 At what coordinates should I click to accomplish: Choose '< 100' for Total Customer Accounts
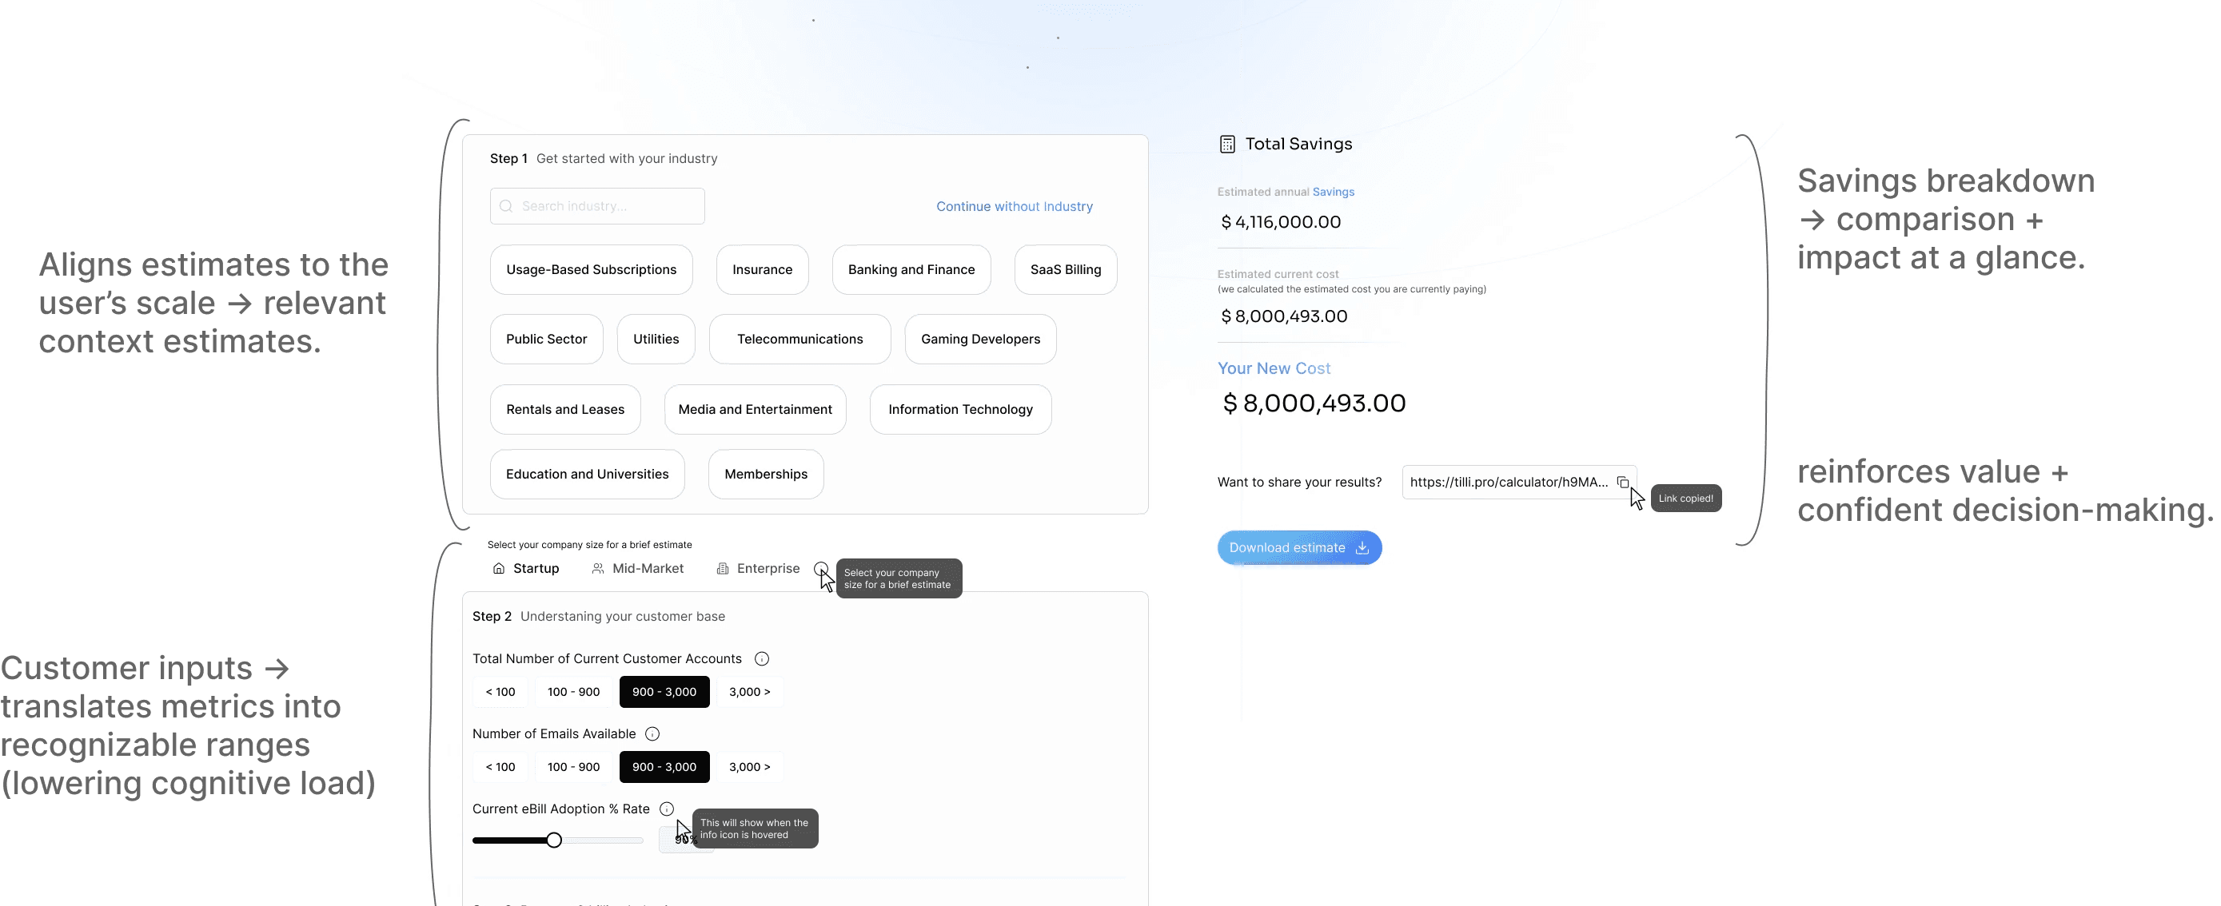(x=500, y=692)
